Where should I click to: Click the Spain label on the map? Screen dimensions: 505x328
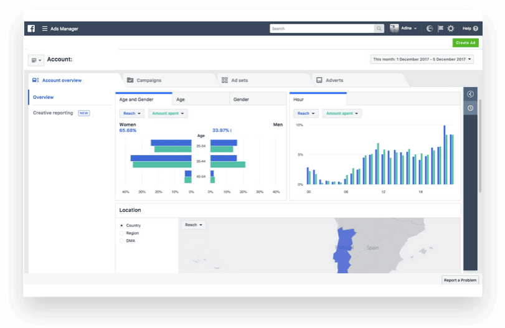(372, 248)
